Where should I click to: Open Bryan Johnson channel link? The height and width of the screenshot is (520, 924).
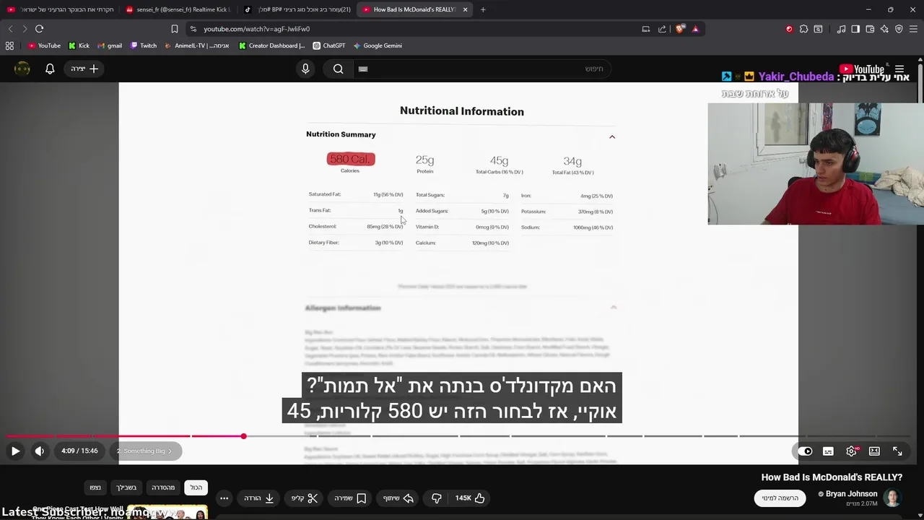[852, 494]
